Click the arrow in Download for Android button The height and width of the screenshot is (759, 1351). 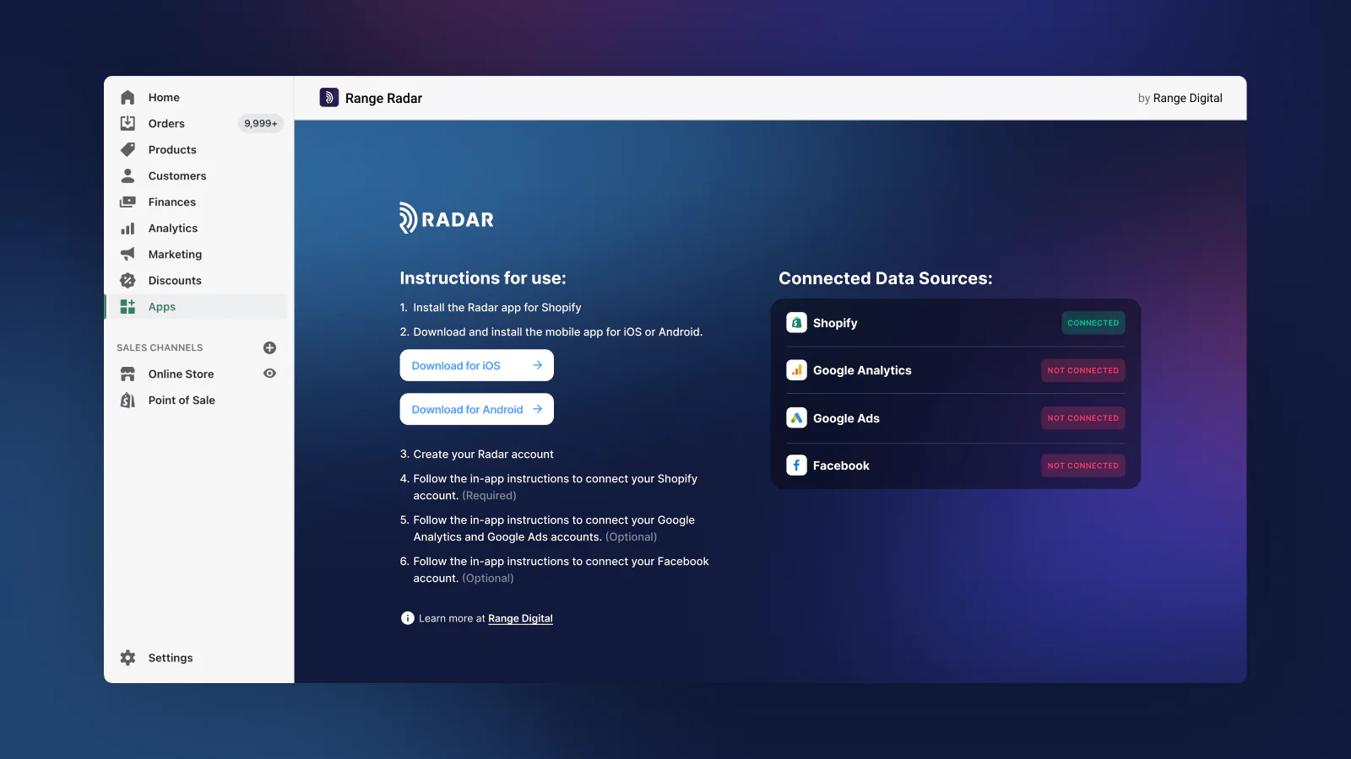(x=537, y=409)
